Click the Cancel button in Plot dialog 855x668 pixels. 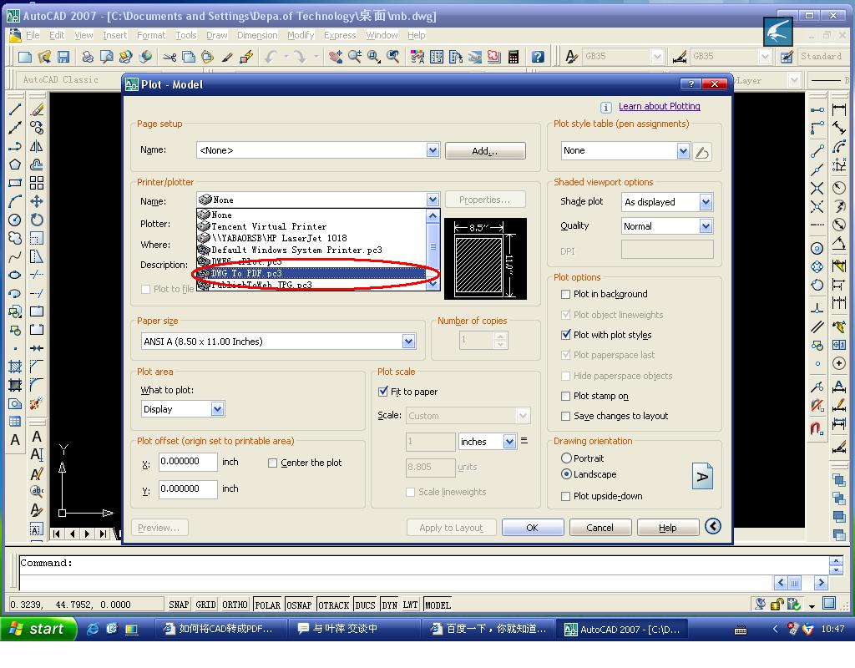(x=600, y=528)
